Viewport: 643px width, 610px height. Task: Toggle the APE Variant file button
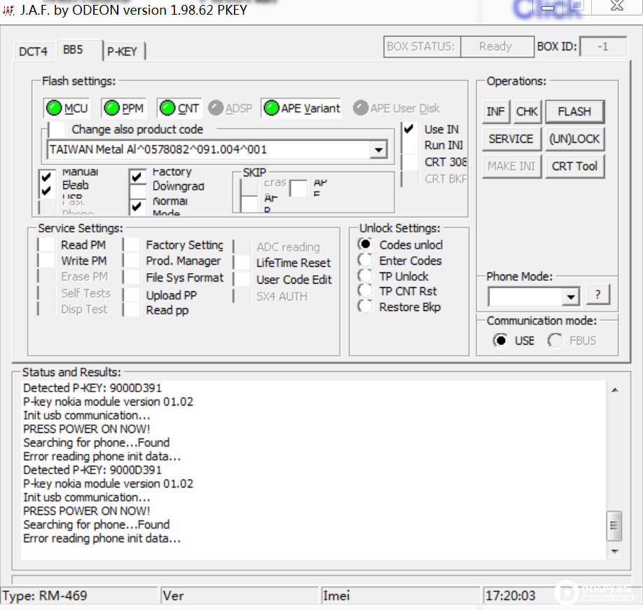[302, 109]
